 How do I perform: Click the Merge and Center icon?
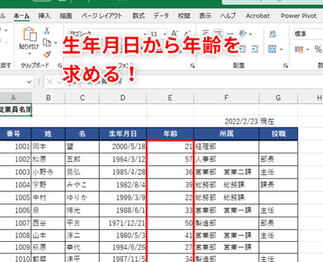[272, 49]
